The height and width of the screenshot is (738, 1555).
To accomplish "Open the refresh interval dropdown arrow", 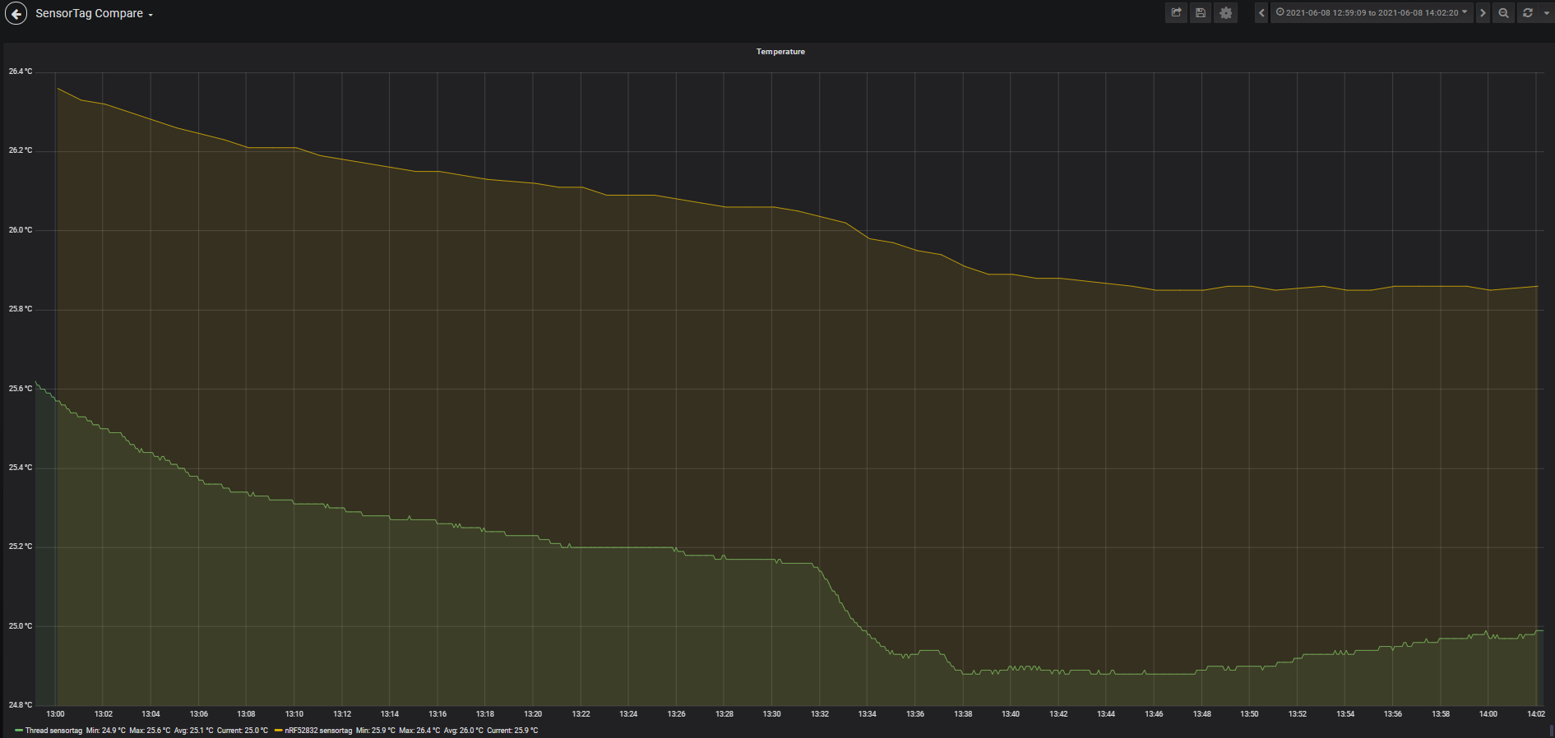I will point(1546,13).
